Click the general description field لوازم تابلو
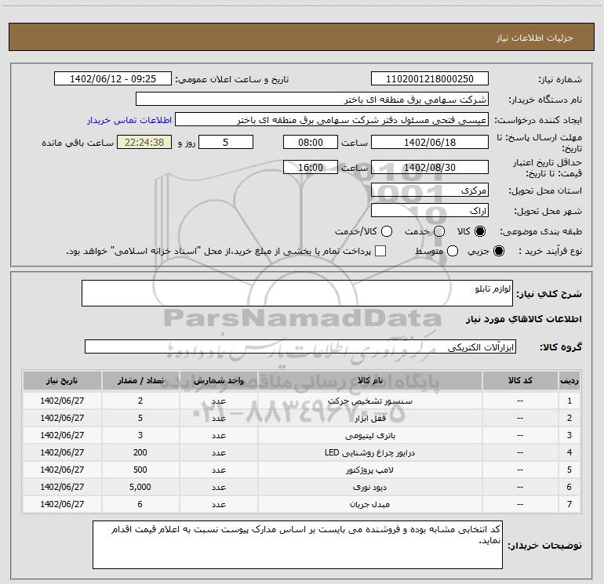The image size is (604, 584). [x=297, y=293]
